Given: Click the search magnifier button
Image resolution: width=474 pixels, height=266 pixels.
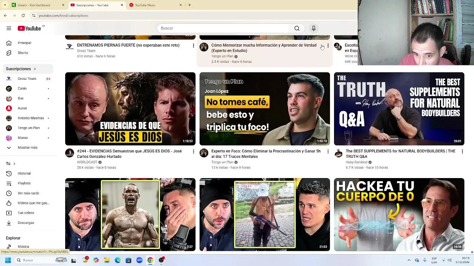Looking at the screenshot, I should pos(297,28).
